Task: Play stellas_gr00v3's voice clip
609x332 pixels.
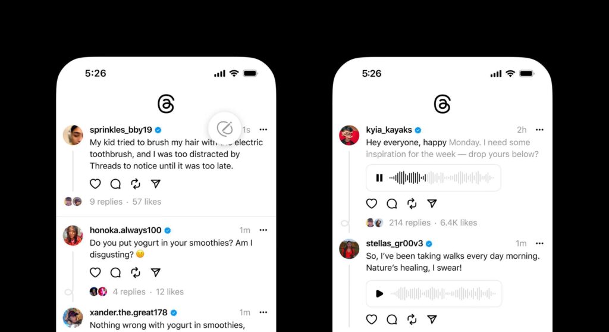Action: 379,293
